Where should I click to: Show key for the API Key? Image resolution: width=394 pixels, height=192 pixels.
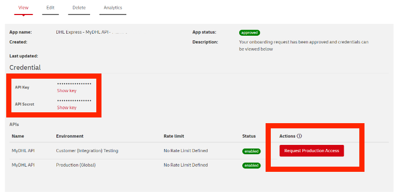[67, 91]
